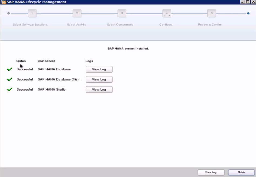This screenshot has height=177, width=256.
Task: Click Successful status of SAP HANA Database Client
Action: 25,79
